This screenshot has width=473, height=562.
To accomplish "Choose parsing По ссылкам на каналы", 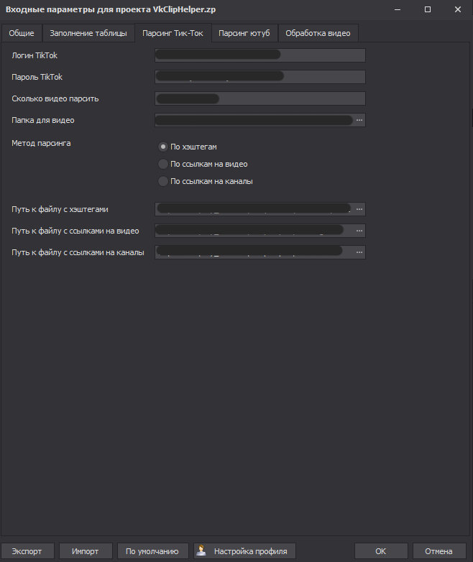I will point(163,181).
